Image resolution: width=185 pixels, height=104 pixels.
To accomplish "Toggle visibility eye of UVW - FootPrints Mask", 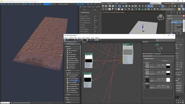I will point(168,24).
